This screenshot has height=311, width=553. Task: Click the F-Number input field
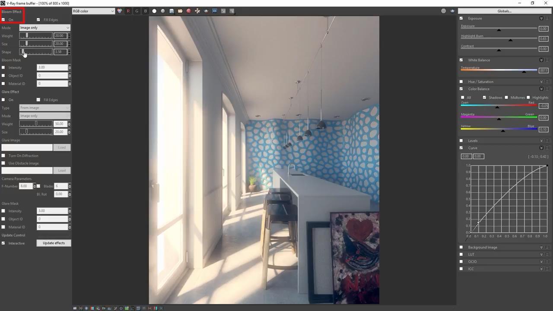26,186
